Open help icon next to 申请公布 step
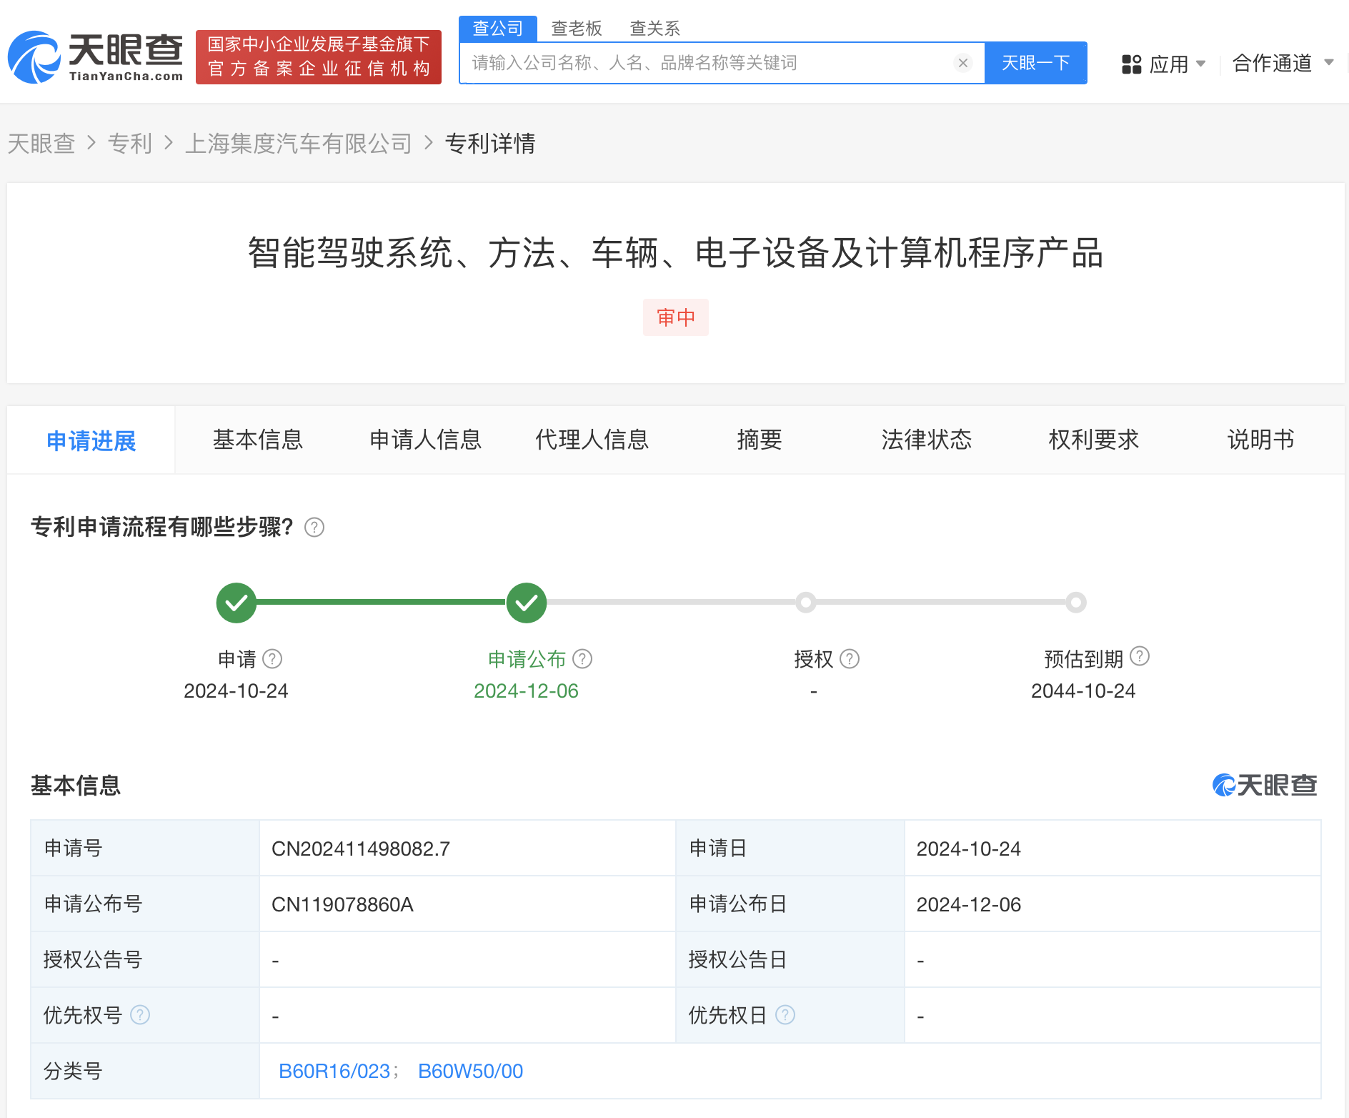 (x=582, y=658)
